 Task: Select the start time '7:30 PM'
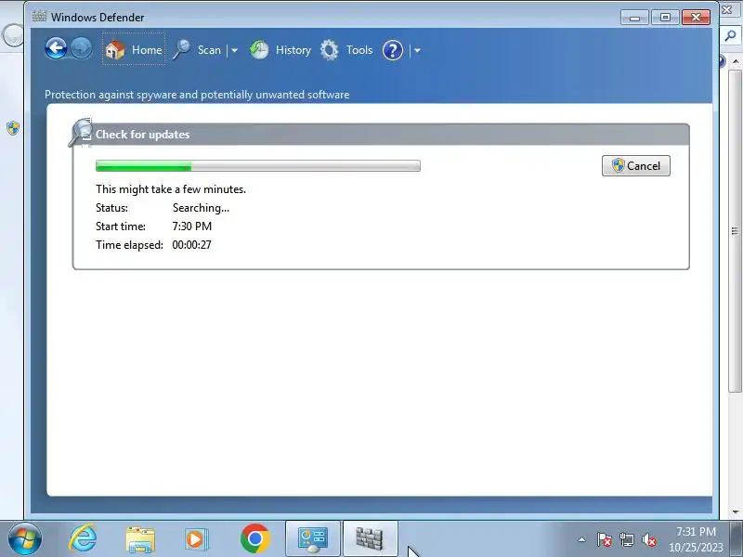click(x=192, y=227)
